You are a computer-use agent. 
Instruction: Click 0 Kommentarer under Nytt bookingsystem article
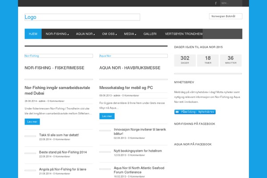tap(137, 155)
